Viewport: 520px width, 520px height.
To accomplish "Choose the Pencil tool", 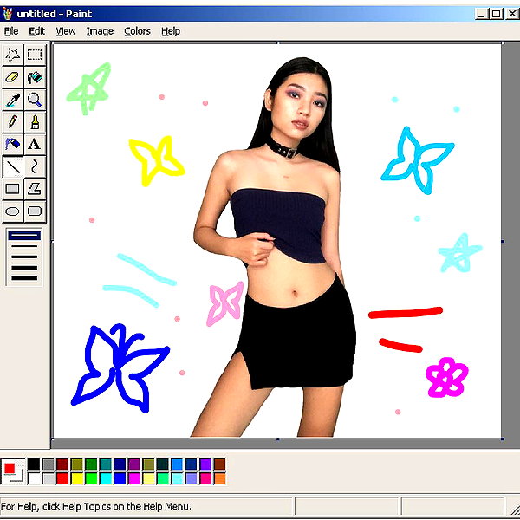I will tap(13, 121).
